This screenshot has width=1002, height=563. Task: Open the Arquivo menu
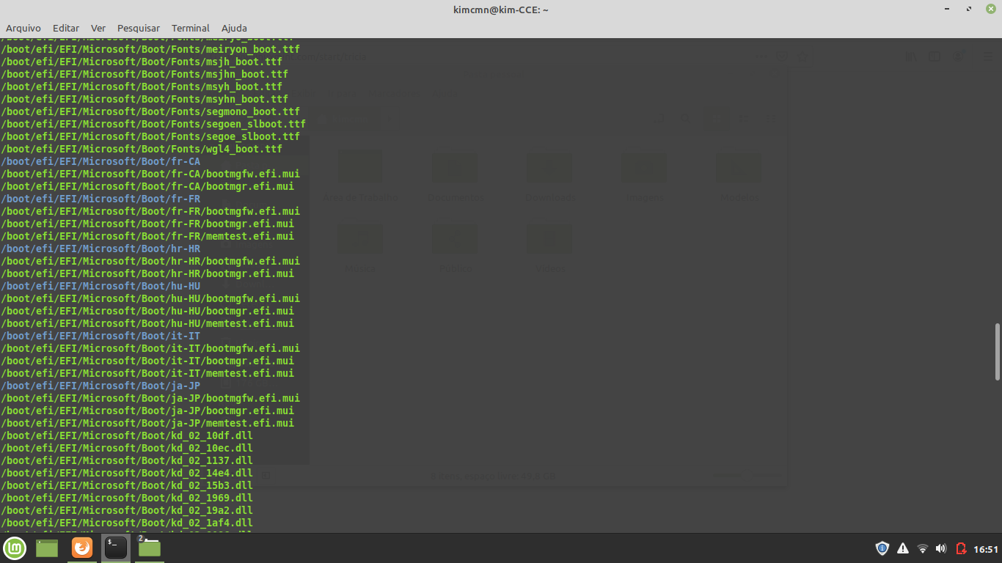tap(23, 28)
